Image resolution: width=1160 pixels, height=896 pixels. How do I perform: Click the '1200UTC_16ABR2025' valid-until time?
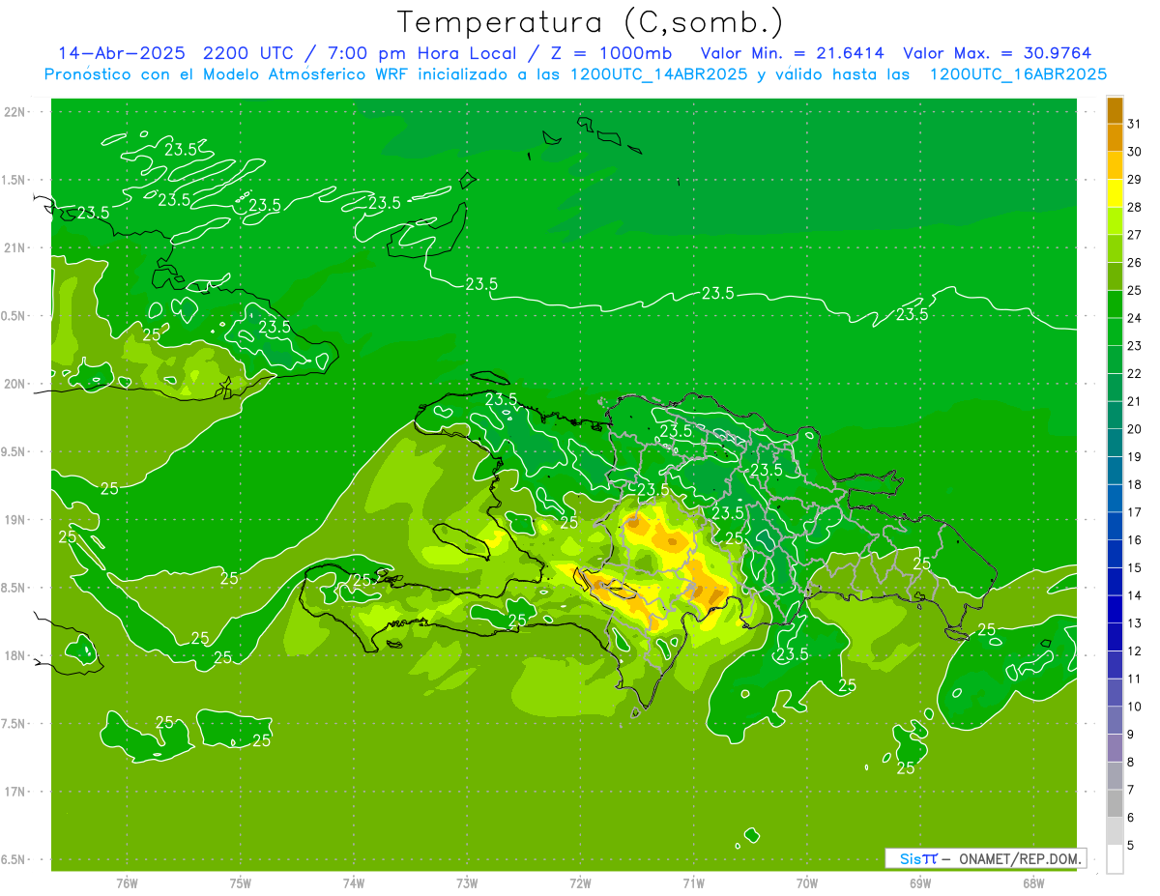[1018, 74]
